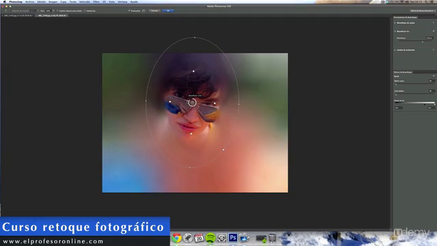Click the iris blur center pin ring

click(192, 102)
